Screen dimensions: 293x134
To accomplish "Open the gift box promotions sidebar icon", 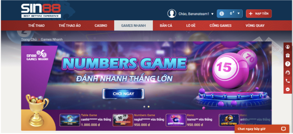I will click(288, 55).
